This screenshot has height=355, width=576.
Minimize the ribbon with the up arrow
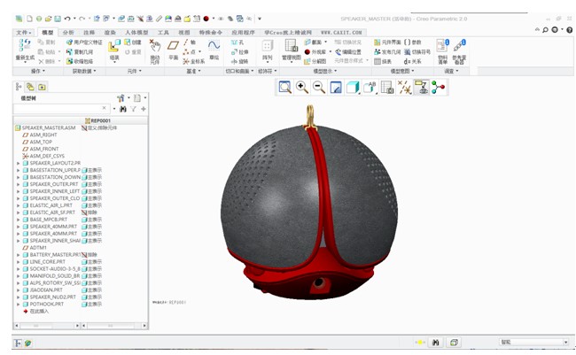(537, 29)
